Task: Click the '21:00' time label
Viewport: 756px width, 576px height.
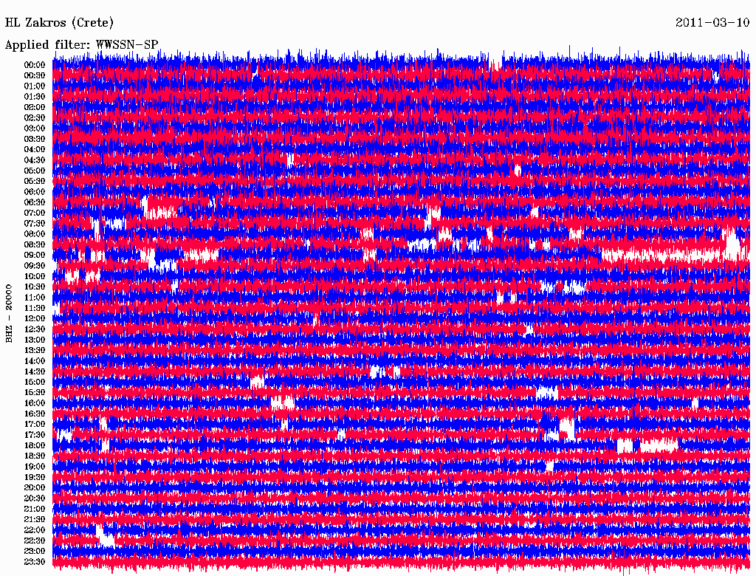Action: pyautogui.click(x=35, y=509)
